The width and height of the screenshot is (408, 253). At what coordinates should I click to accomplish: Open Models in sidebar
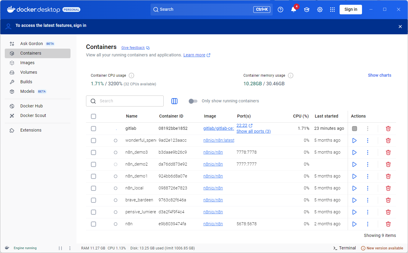[x=38, y=92]
